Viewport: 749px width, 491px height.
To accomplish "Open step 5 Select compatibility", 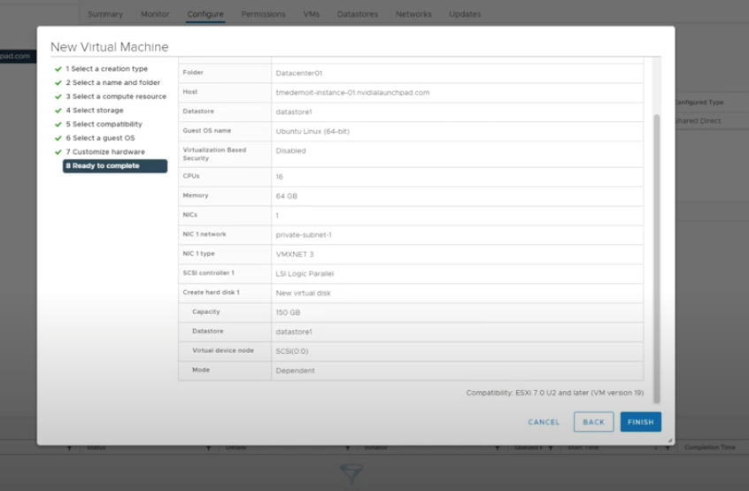I will (x=106, y=125).
